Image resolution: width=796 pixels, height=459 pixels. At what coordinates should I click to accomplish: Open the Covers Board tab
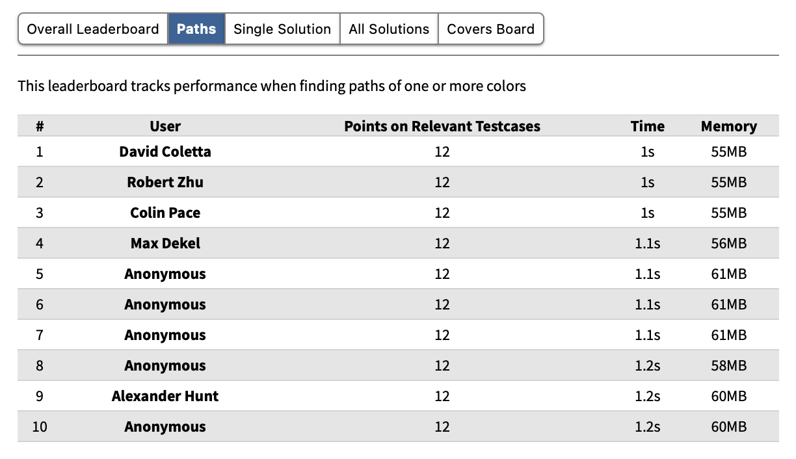tap(491, 29)
